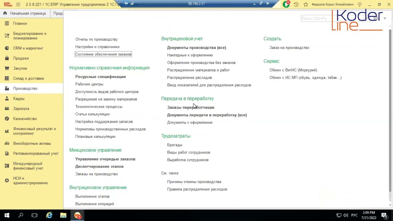The width and height of the screenshot is (393, 221).
Task: Open Правила распределения расходов link
Action: (197, 189)
